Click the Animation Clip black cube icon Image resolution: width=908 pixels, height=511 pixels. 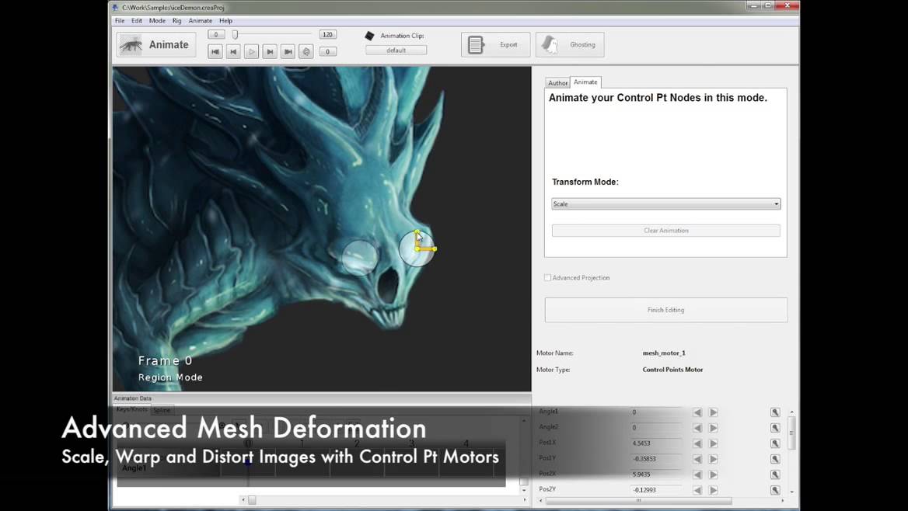(369, 35)
